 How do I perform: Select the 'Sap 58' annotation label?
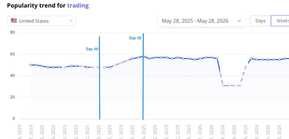135,38
